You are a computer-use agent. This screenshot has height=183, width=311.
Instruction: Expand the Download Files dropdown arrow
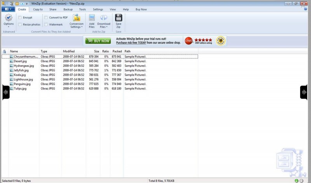click(107, 27)
